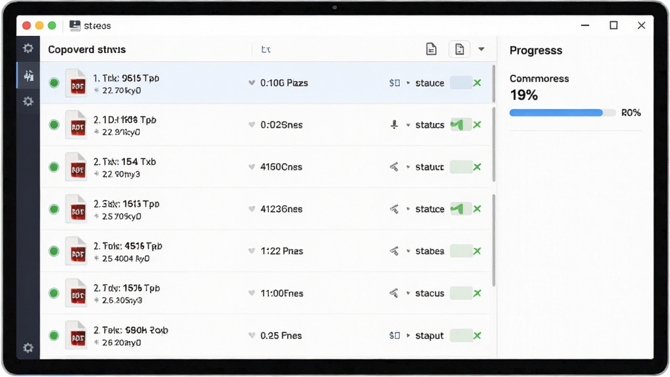670x377 pixels.
Task: Click heart icon next to 4160Cnss
Action: point(252,167)
